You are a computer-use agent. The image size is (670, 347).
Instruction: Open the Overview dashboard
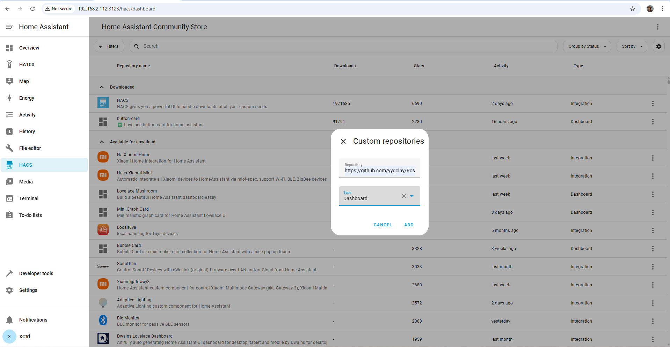pos(44,48)
